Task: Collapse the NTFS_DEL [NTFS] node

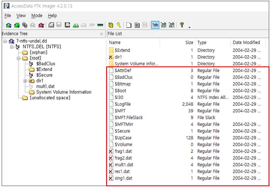Action: (12, 47)
